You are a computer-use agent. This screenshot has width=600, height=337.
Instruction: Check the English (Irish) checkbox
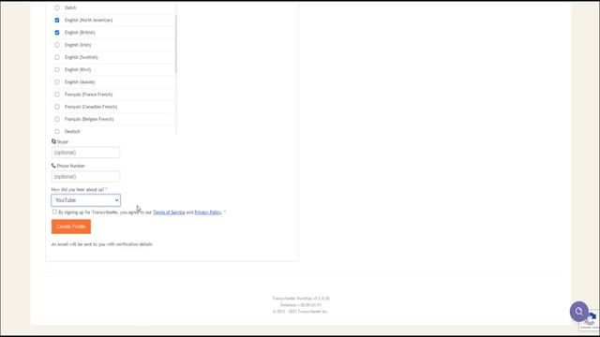click(x=57, y=45)
